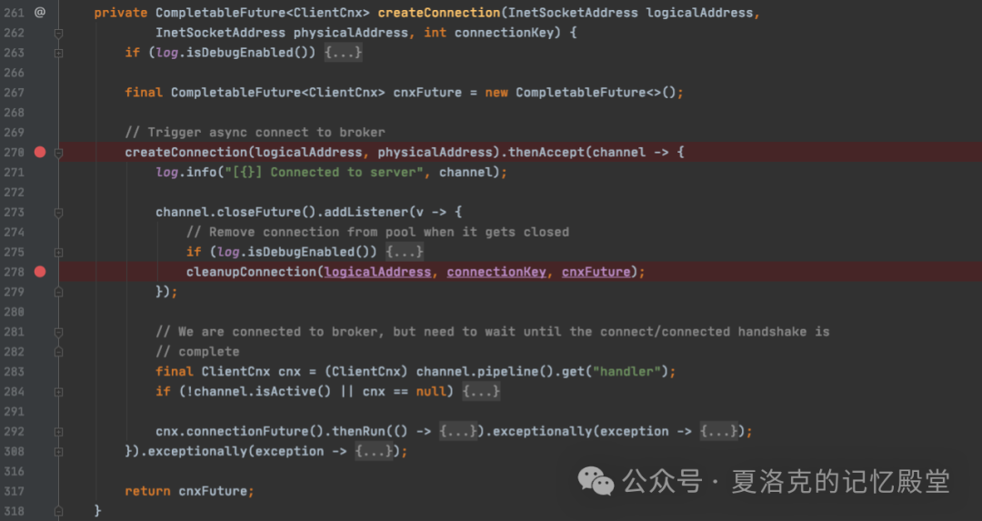Click the cnxFuture variable on line 267

point(427,93)
